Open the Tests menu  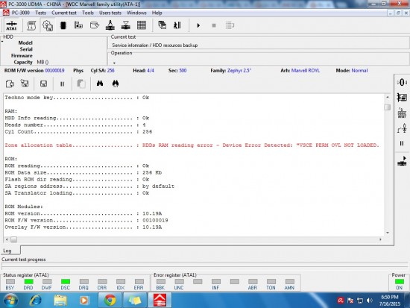[x=40, y=13]
